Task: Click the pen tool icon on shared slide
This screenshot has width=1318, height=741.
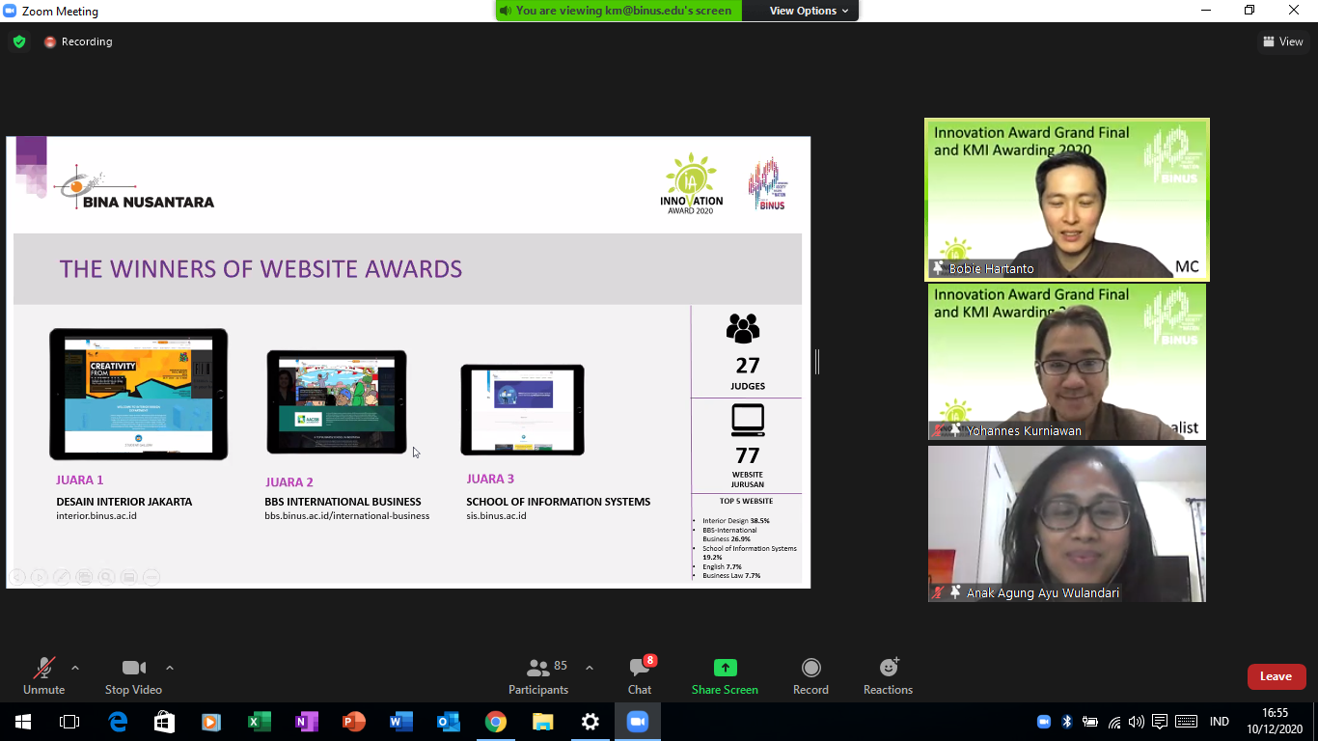Action: click(x=61, y=577)
